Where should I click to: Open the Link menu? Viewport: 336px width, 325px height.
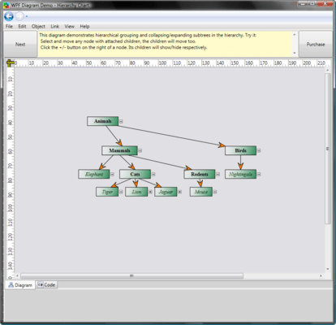pyautogui.click(x=55, y=26)
